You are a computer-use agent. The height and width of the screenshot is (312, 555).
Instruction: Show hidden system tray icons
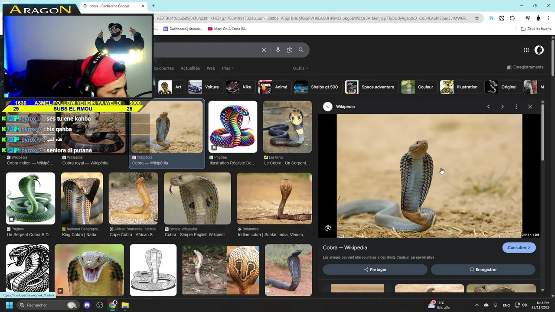click(477, 305)
